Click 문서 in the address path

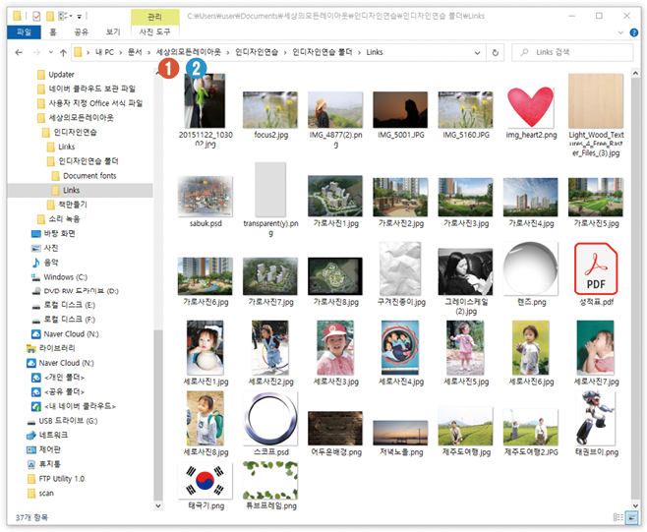click(135, 52)
